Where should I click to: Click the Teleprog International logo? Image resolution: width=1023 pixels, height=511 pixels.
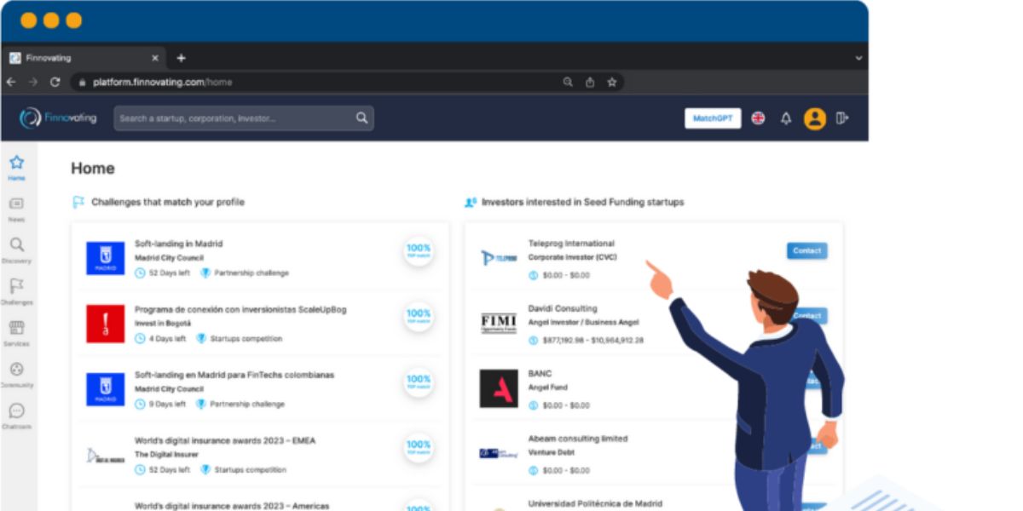(499, 257)
